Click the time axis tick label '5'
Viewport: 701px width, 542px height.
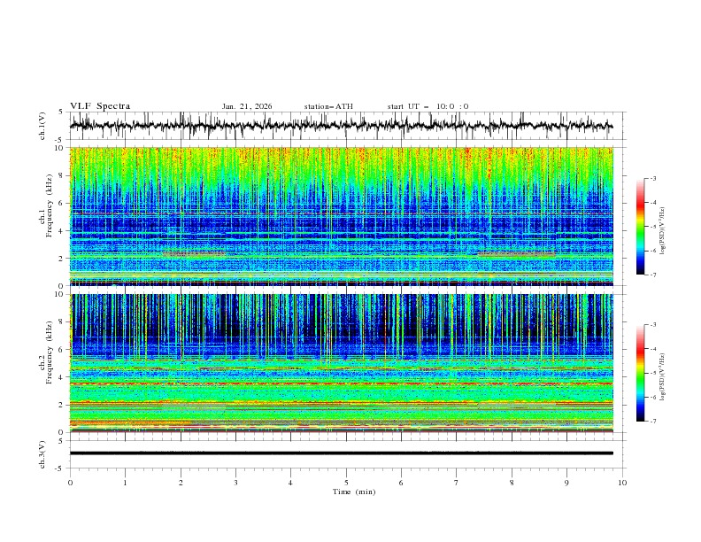click(x=346, y=483)
